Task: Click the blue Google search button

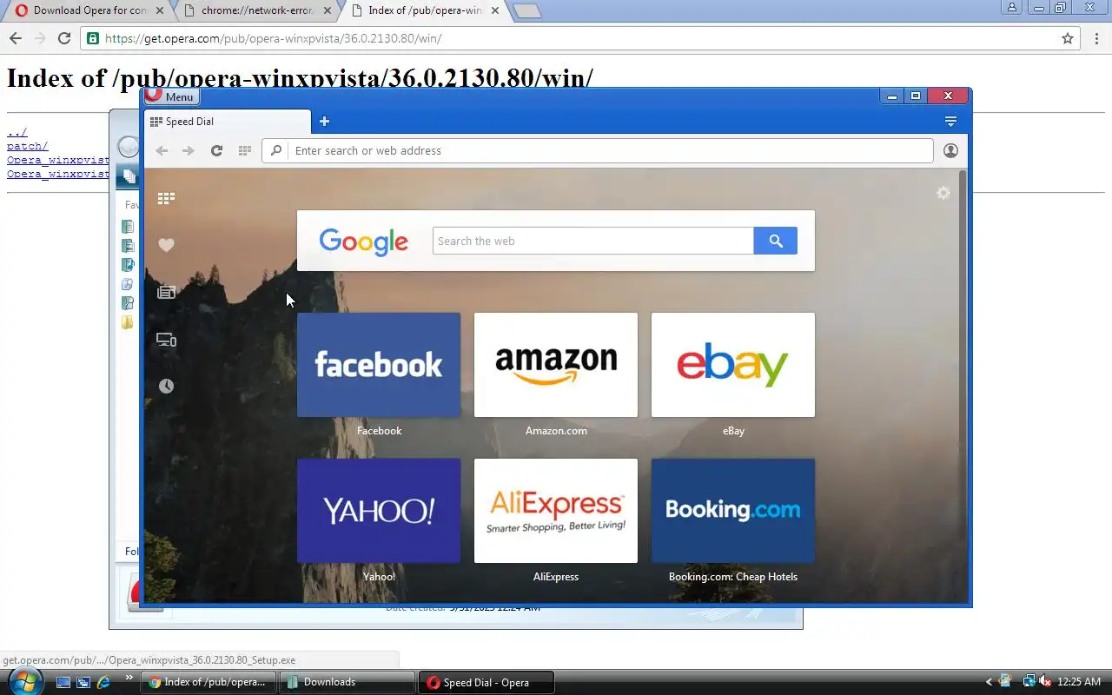Action: point(776,241)
